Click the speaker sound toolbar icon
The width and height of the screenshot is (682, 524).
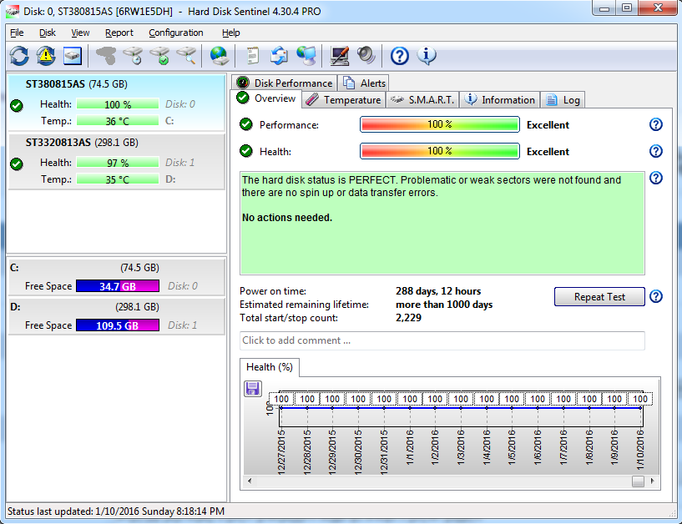click(x=366, y=56)
